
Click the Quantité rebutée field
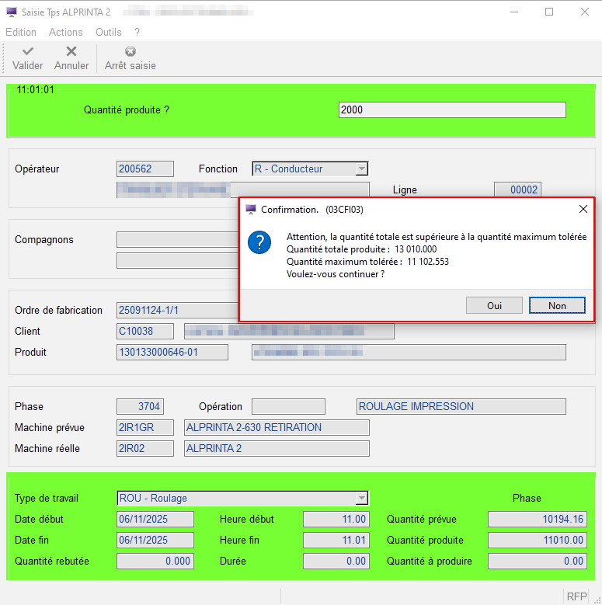click(155, 561)
